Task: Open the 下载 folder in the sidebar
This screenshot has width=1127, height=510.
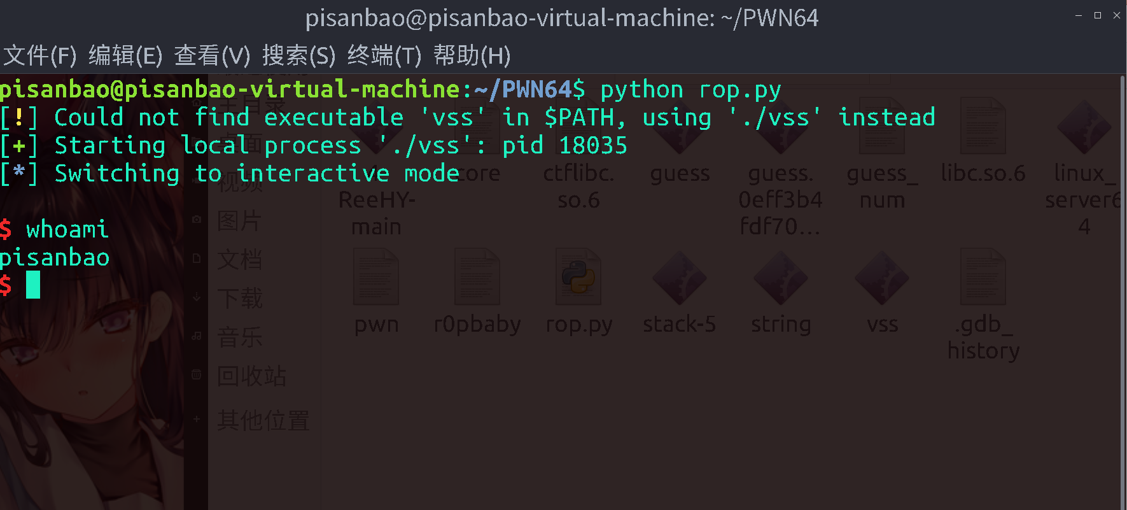Action: click(240, 298)
